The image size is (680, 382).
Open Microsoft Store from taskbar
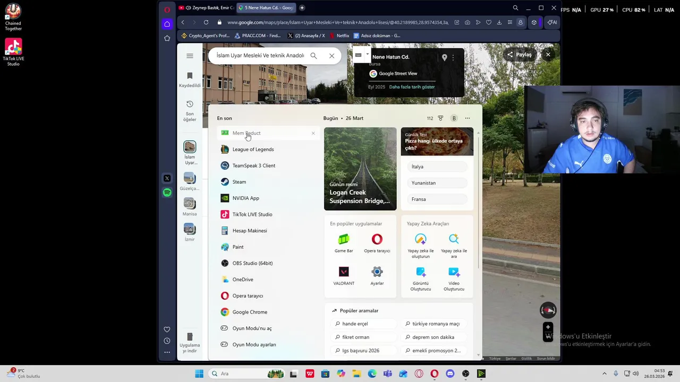325,374
